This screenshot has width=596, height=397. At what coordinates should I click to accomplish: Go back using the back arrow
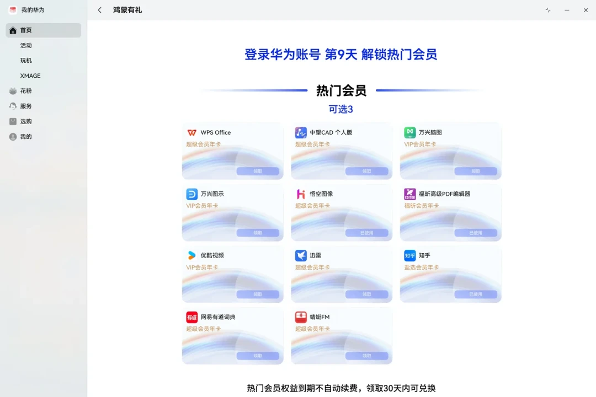(99, 10)
